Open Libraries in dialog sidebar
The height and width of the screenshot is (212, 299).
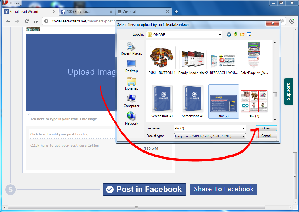tap(131, 84)
